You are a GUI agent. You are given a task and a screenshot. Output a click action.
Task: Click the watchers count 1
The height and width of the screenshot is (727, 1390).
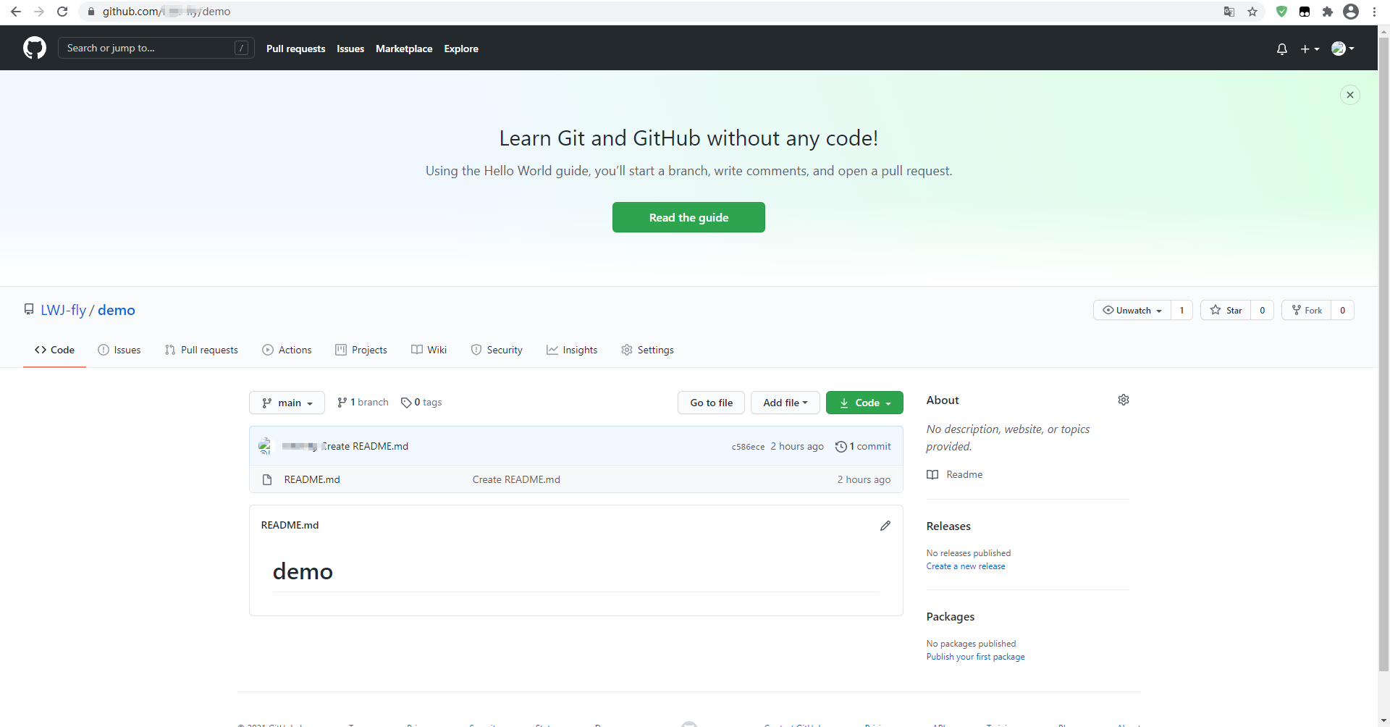point(1182,310)
